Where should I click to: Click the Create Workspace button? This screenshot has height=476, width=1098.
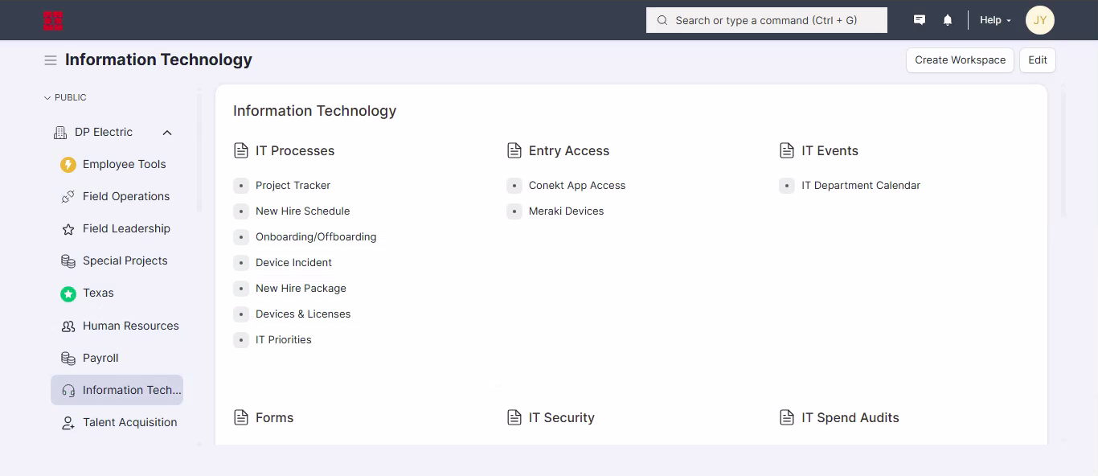point(960,60)
